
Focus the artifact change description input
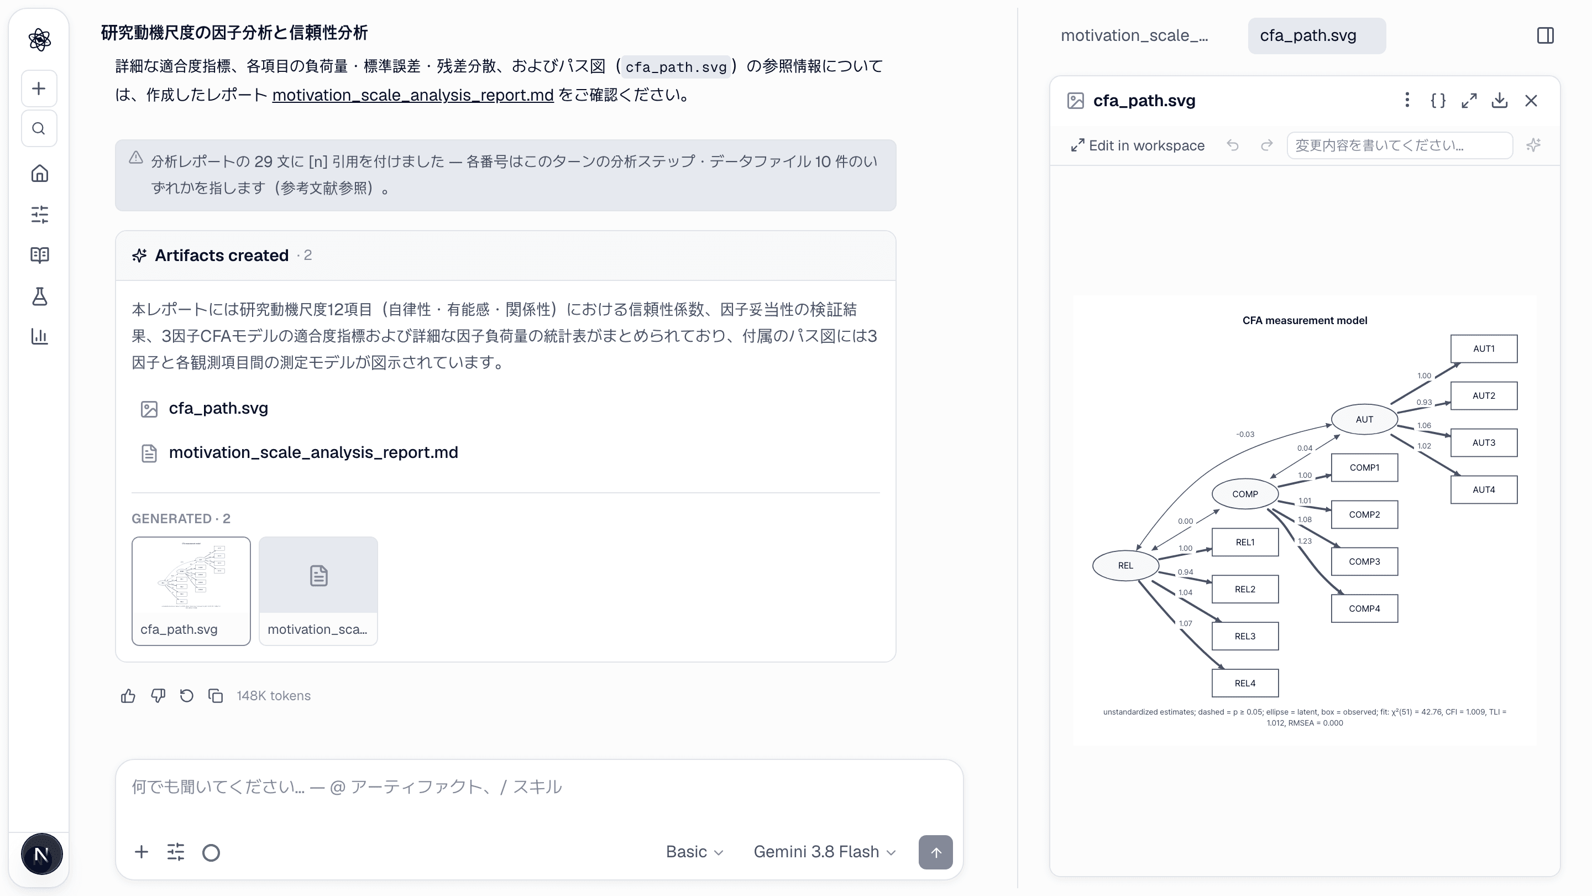[x=1399, y=145]
